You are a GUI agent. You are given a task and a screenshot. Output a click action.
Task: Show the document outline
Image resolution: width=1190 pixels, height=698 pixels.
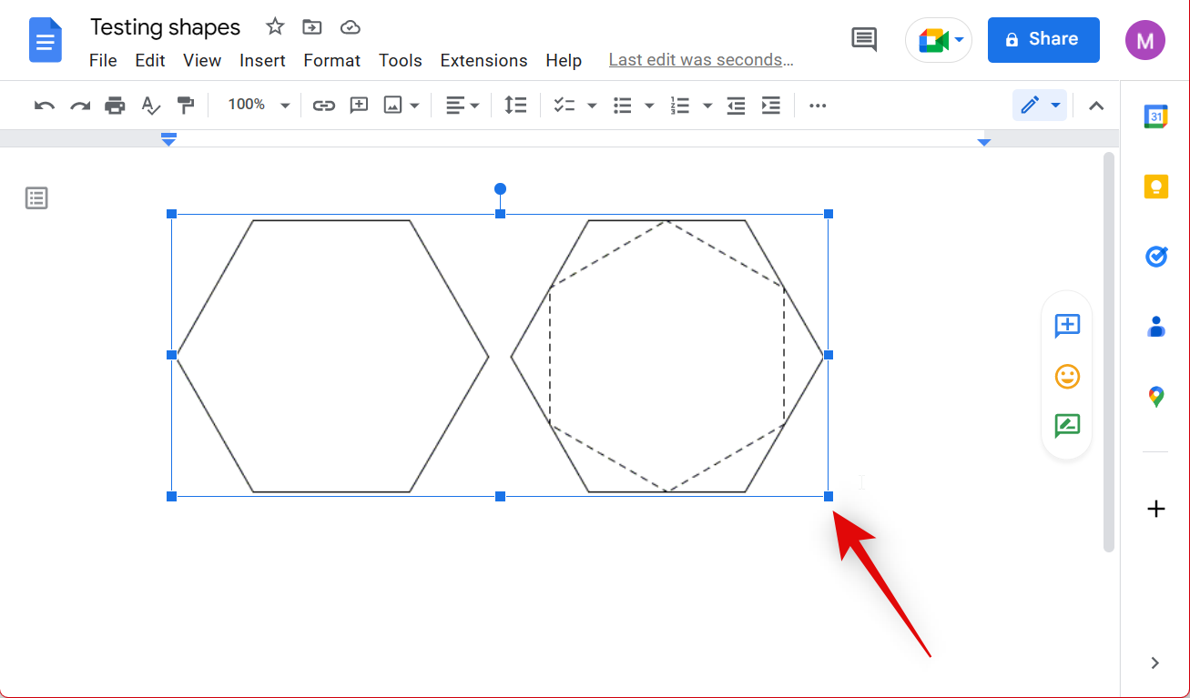pyautogui.click(x=36, y=197)
